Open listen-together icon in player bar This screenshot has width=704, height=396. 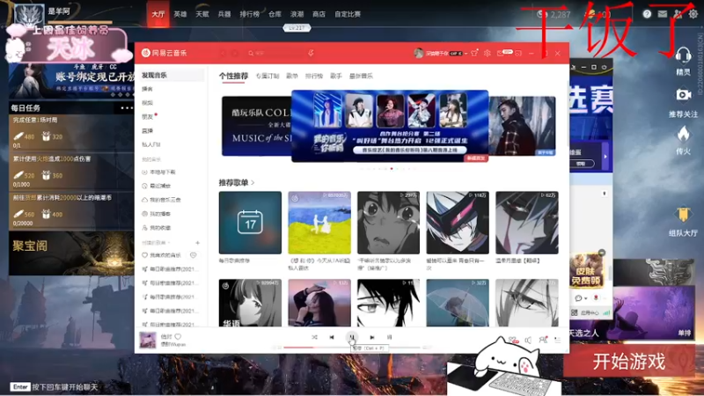click(x=543, y=340)
